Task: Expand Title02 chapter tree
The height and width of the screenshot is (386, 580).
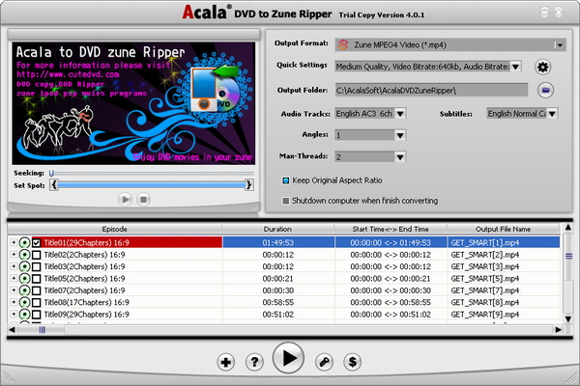Action: click(x=14, y=255)
